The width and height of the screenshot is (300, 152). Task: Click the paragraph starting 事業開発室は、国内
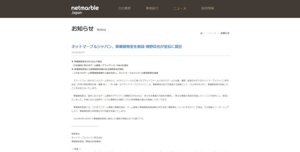pos(150,98)
